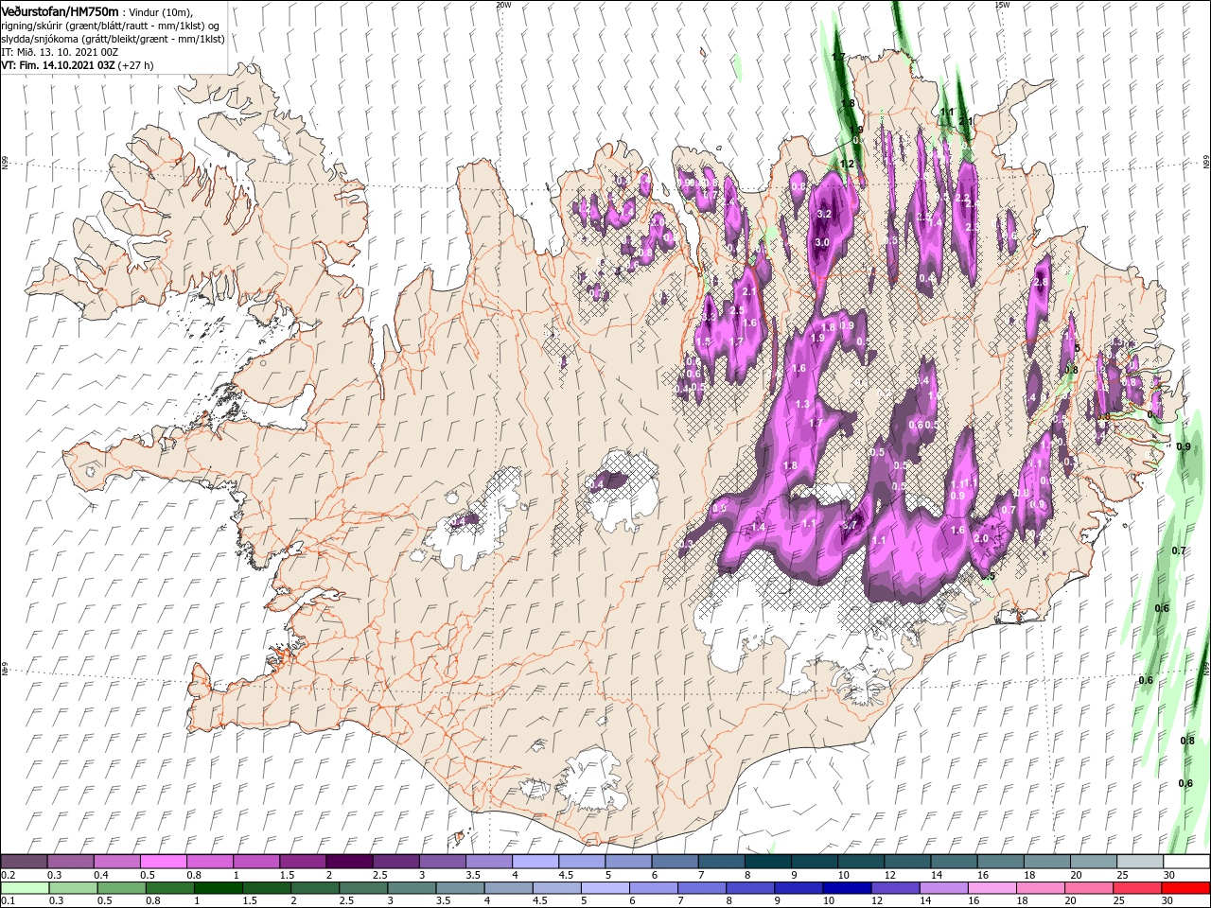Click the 'VT: Fim. 14.10.2021 03Z' valid time

pos(59,65)
